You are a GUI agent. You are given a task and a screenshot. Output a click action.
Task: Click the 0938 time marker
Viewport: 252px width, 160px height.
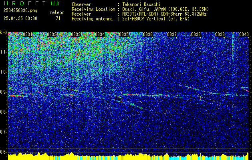coord(196,34)
